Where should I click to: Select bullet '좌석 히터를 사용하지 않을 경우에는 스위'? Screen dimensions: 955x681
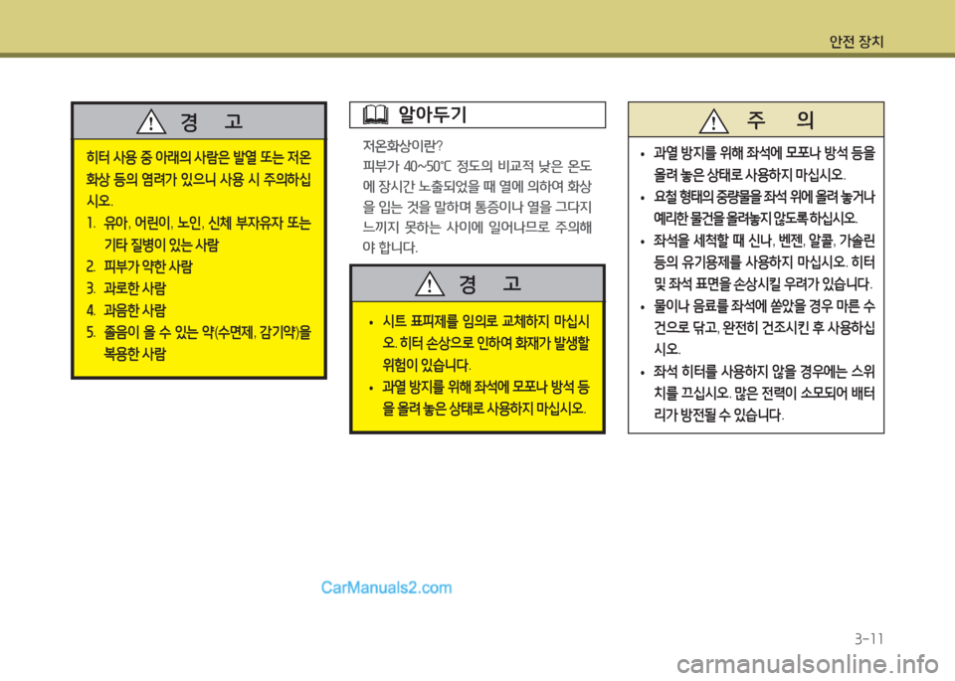pos(758,372)
